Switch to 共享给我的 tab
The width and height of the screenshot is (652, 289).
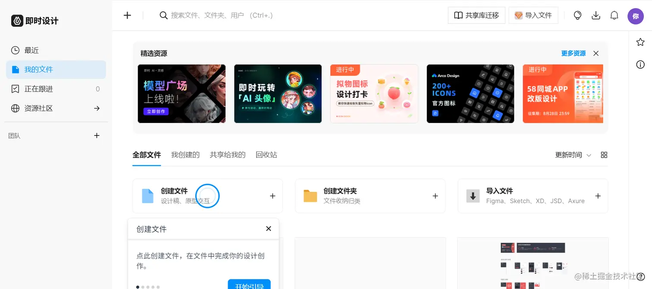click(x=228, y=155)
